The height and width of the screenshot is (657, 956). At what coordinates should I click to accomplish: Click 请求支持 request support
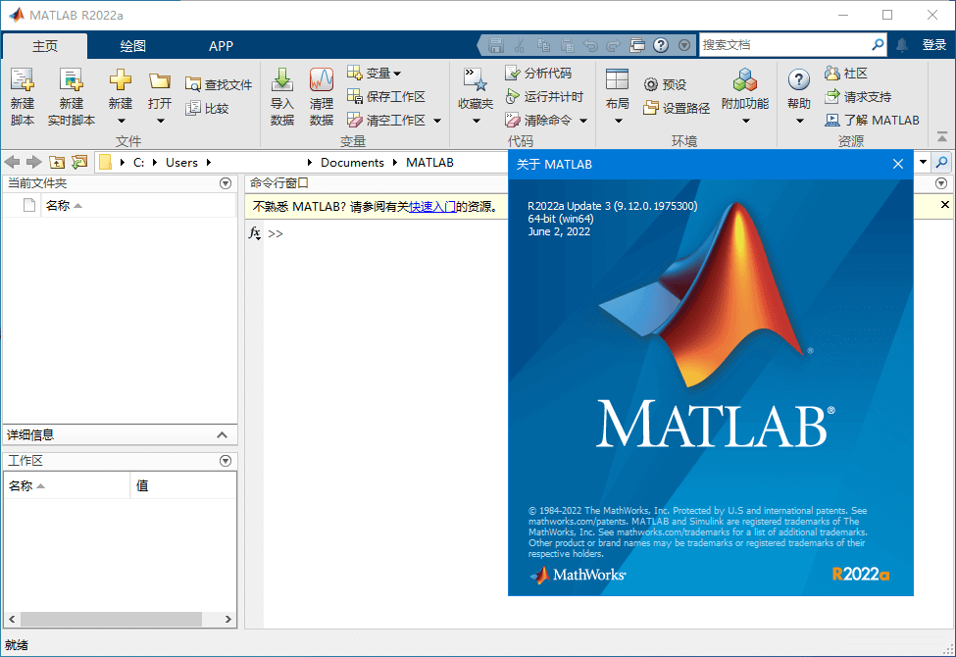click(x=858, y=96)
